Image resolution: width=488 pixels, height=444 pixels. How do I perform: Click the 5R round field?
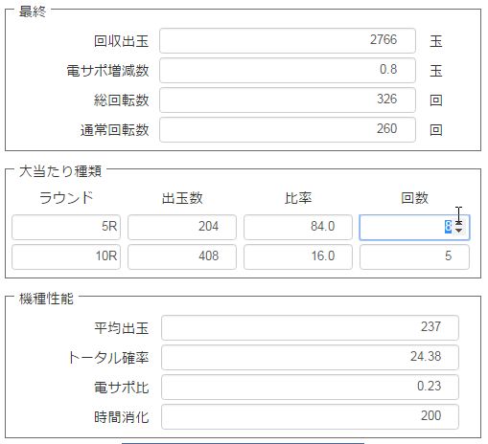click(x=66, y=227)
